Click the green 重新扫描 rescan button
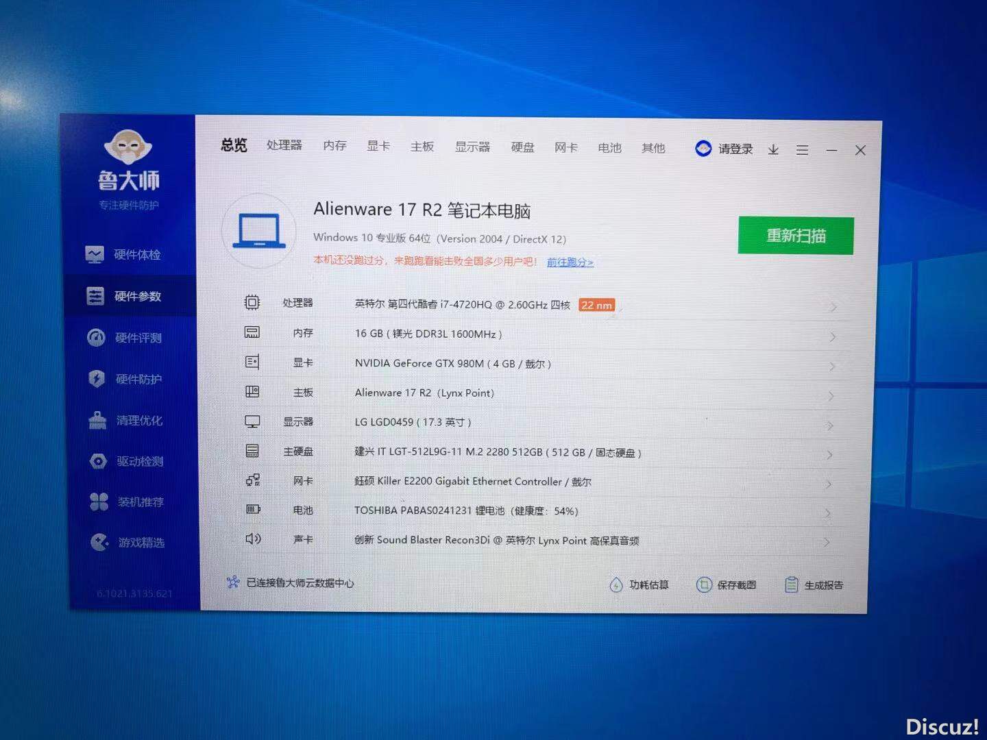 point(796,236)
